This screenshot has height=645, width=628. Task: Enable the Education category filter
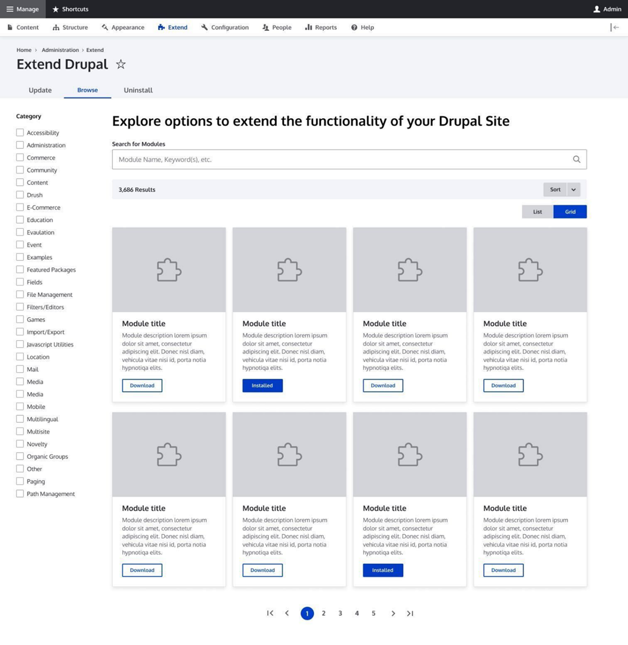tap(20, 220)
